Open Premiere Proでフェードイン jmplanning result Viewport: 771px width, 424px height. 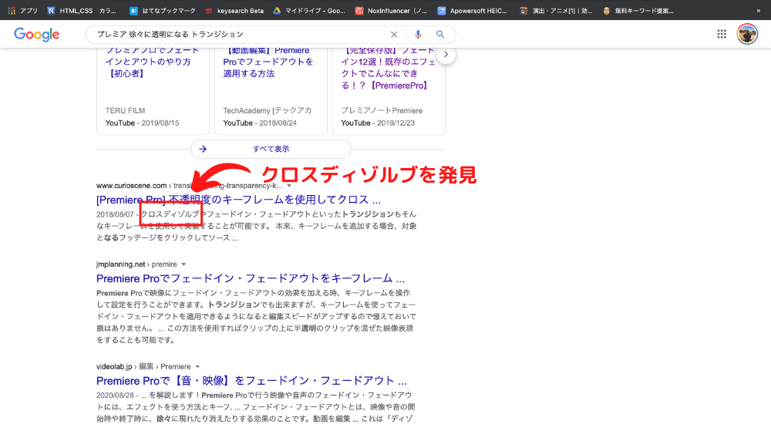pyautogui.click(x=251, y=278)
